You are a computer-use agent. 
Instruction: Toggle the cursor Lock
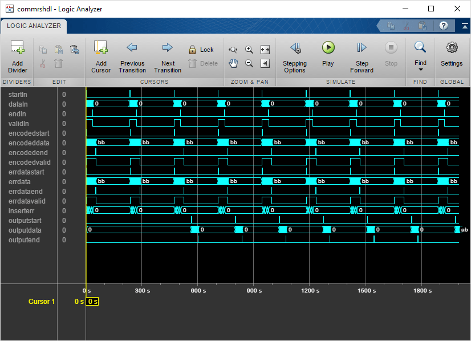[202, 50]
